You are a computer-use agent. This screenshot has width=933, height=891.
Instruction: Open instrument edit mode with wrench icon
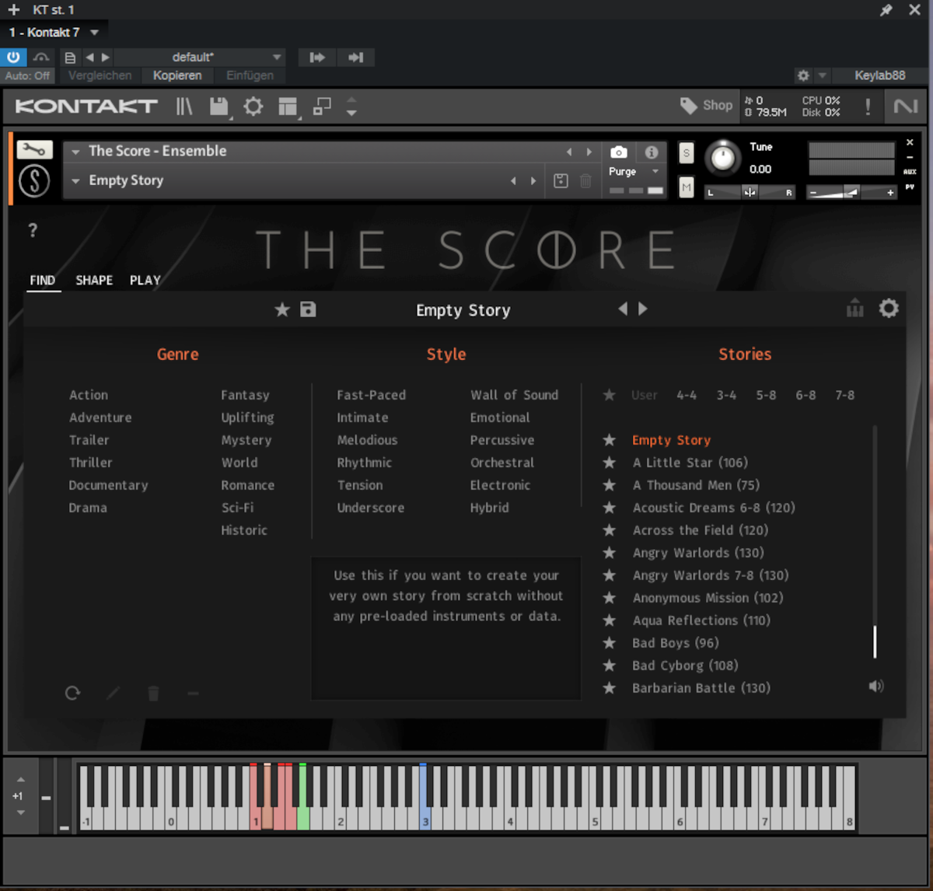(34, 149)
